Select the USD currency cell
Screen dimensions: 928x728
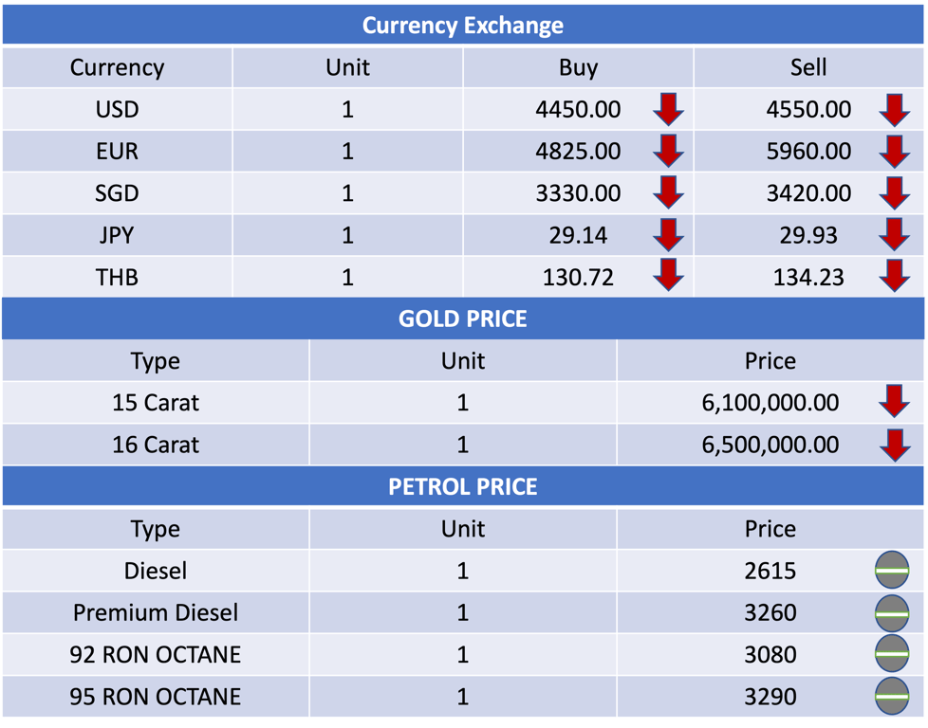(x=117, y=109)
